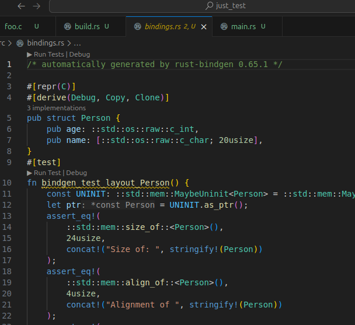Screen dimensions: 355x325
Task: Expand the bindings.rs breadcrumb dropdown
Action: click(x=46, y=43)
